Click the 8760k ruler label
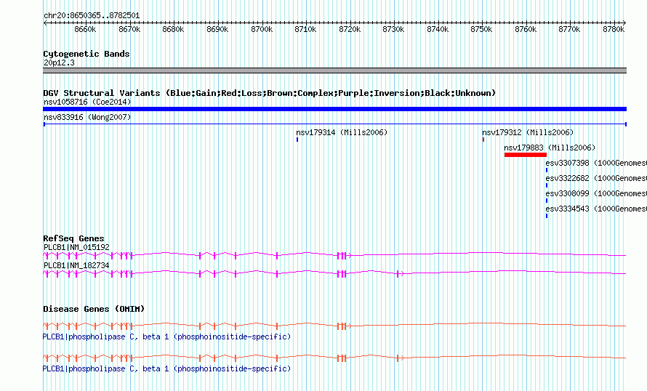 point(526,29)
